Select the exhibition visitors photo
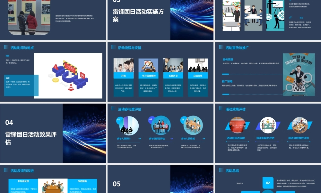 point(29,17)
